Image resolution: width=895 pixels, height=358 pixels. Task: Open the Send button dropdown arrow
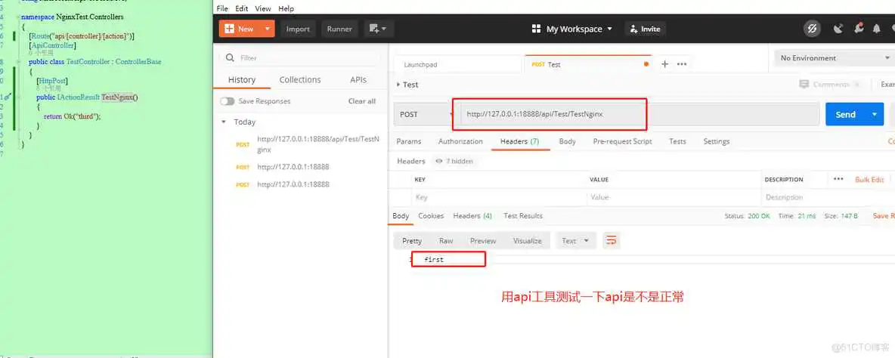[x=875, y=114]
